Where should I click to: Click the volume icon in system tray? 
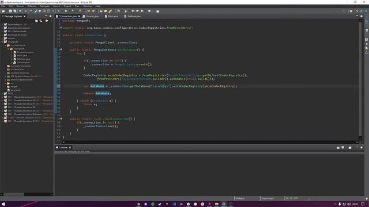(349, 204)
